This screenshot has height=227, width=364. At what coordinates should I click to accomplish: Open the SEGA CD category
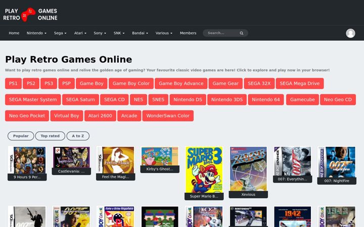pos(114,99)
